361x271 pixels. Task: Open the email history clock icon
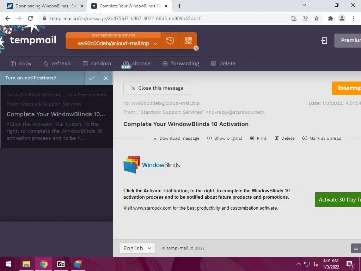170,41
